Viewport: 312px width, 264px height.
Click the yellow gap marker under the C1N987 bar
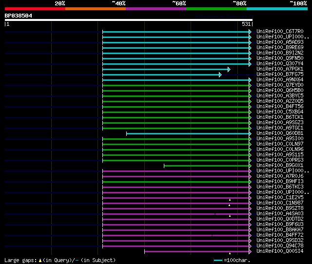click(x=230, y=205)
